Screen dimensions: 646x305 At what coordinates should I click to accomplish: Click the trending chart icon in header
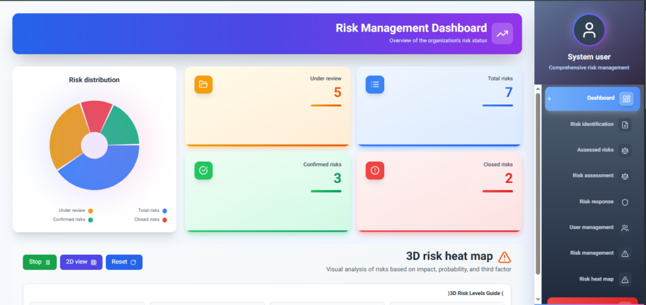pos(502,34)
